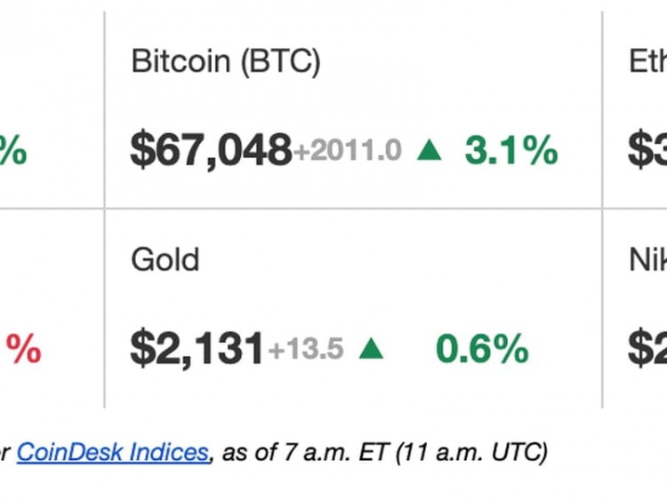
Task: Select the Bitcoin (BTC) heading
Action: pos(226,61)
